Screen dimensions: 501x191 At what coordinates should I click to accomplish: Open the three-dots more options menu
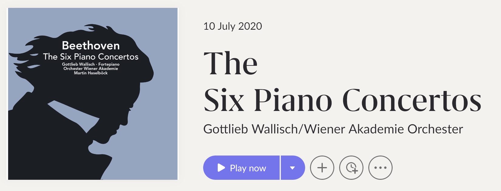(x=380, y=168)
